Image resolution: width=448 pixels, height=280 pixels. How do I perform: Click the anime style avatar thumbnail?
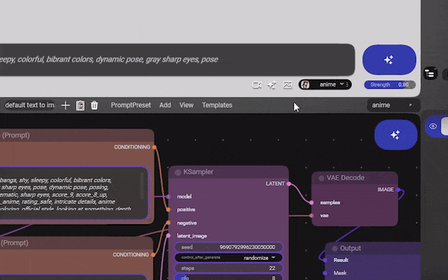click(x=305, y=84)
